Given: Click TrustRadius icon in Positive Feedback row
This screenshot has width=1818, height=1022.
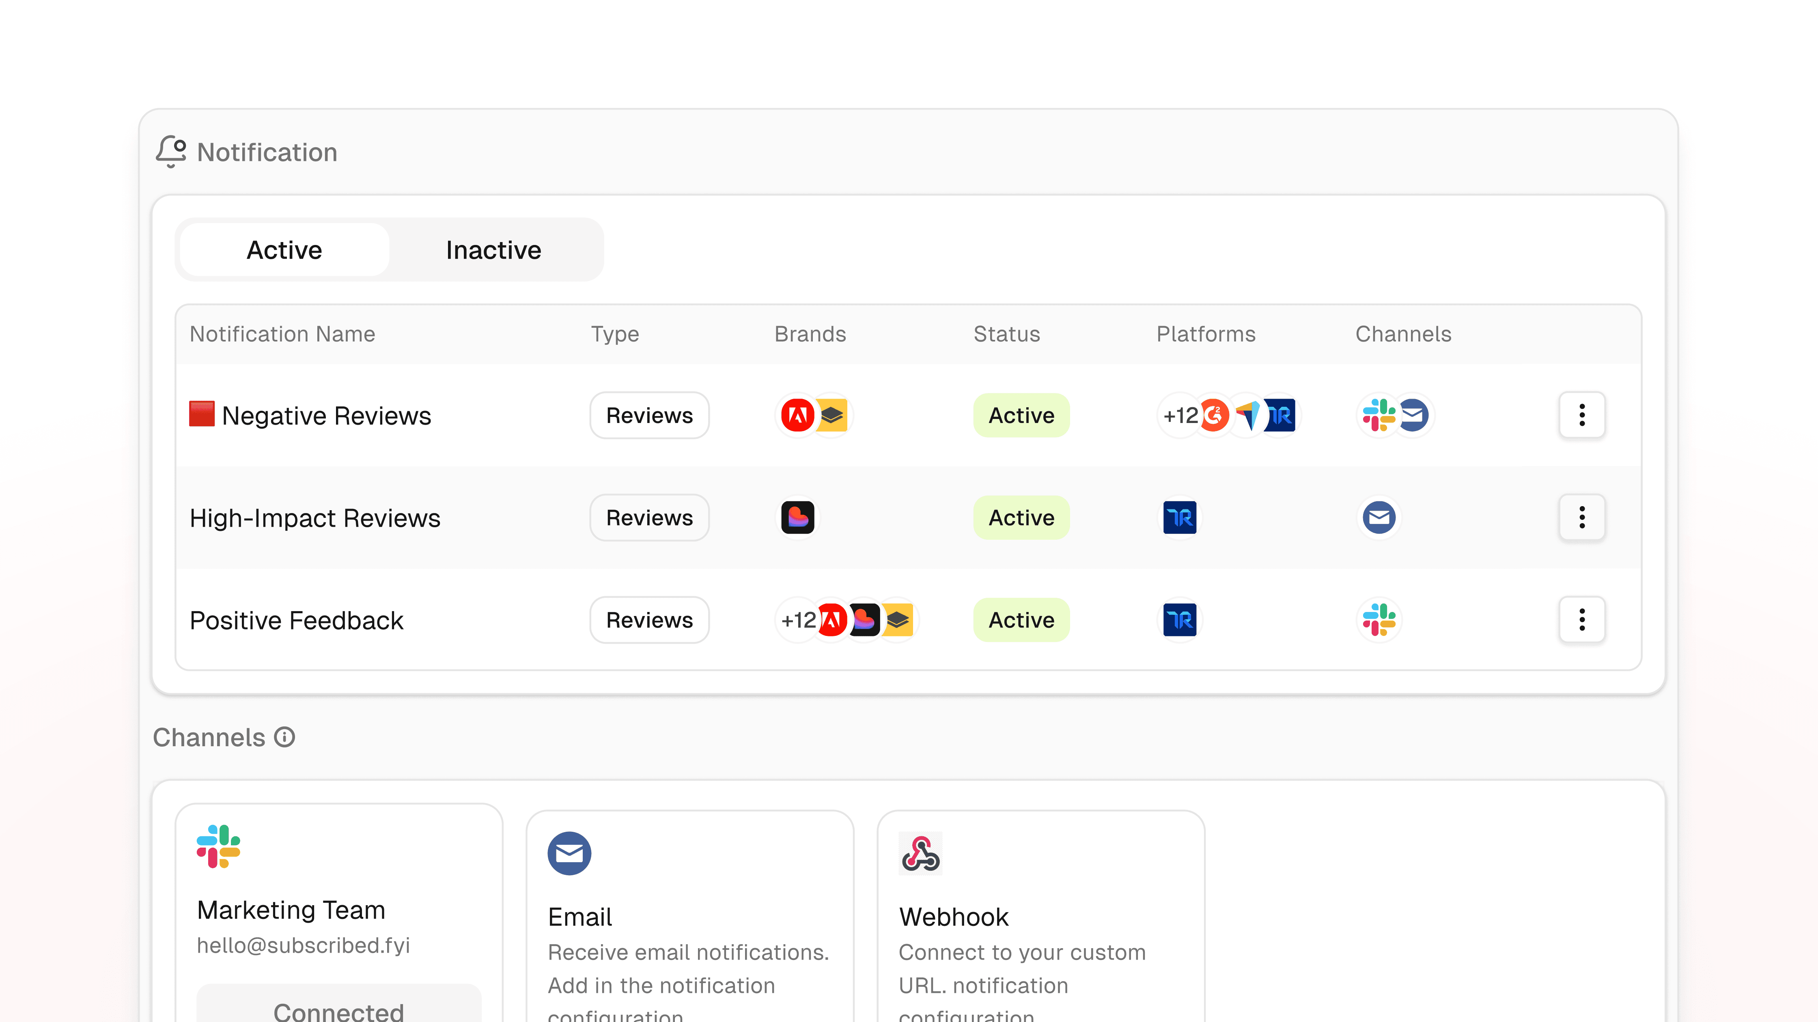Looking at the screenshot, I should pyautogui.click(x=1179, y=620).
